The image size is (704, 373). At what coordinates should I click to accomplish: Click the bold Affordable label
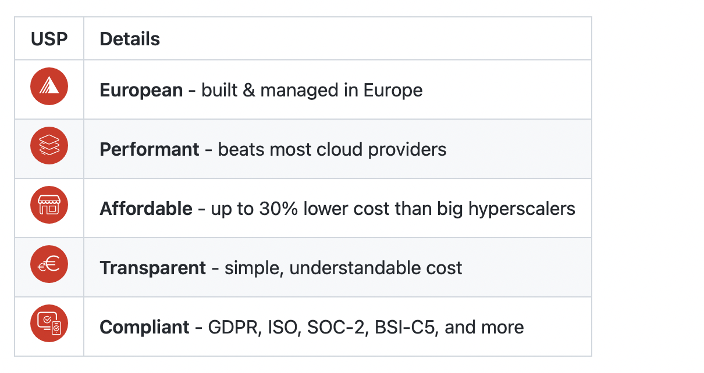pos(146,209)
